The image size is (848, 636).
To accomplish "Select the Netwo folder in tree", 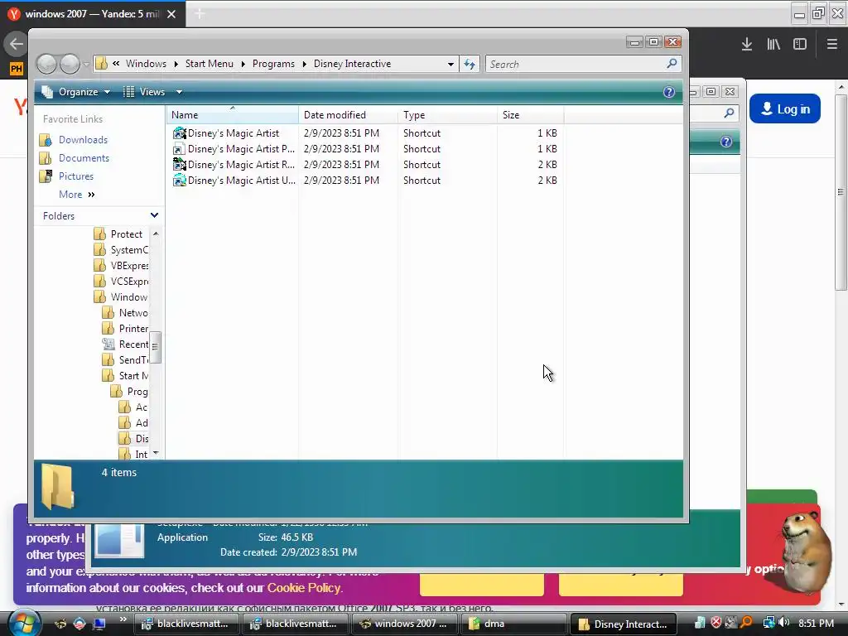I will tap(126, 312).
